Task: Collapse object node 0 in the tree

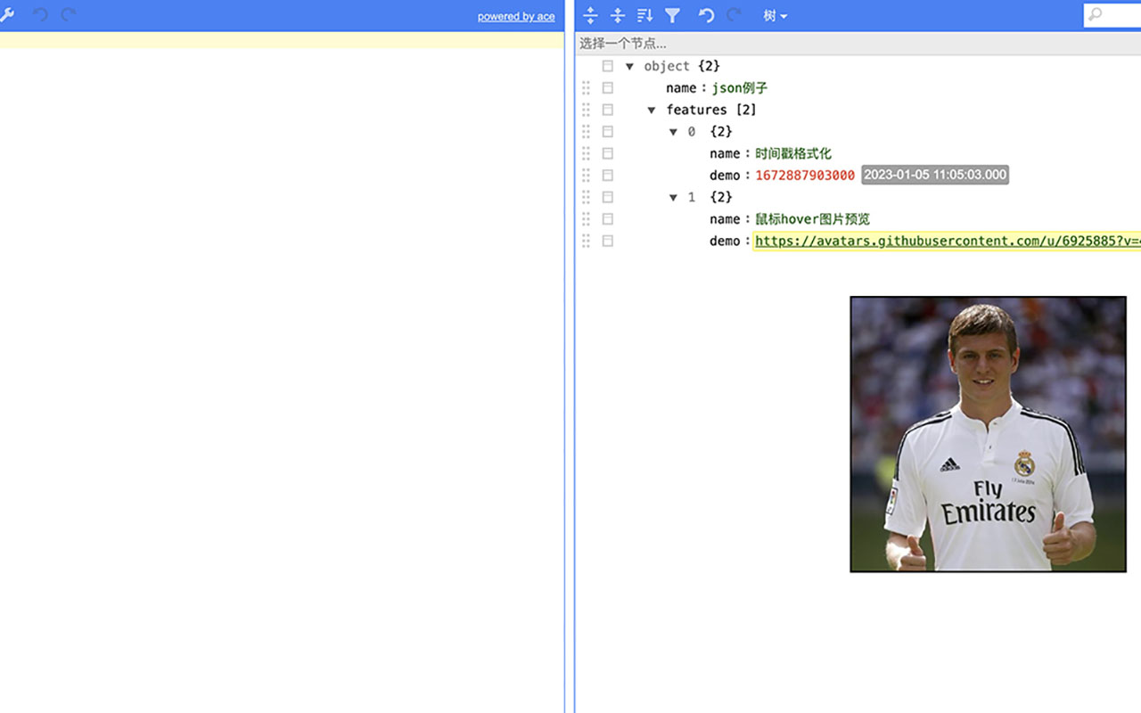Action: click(674, 131)
